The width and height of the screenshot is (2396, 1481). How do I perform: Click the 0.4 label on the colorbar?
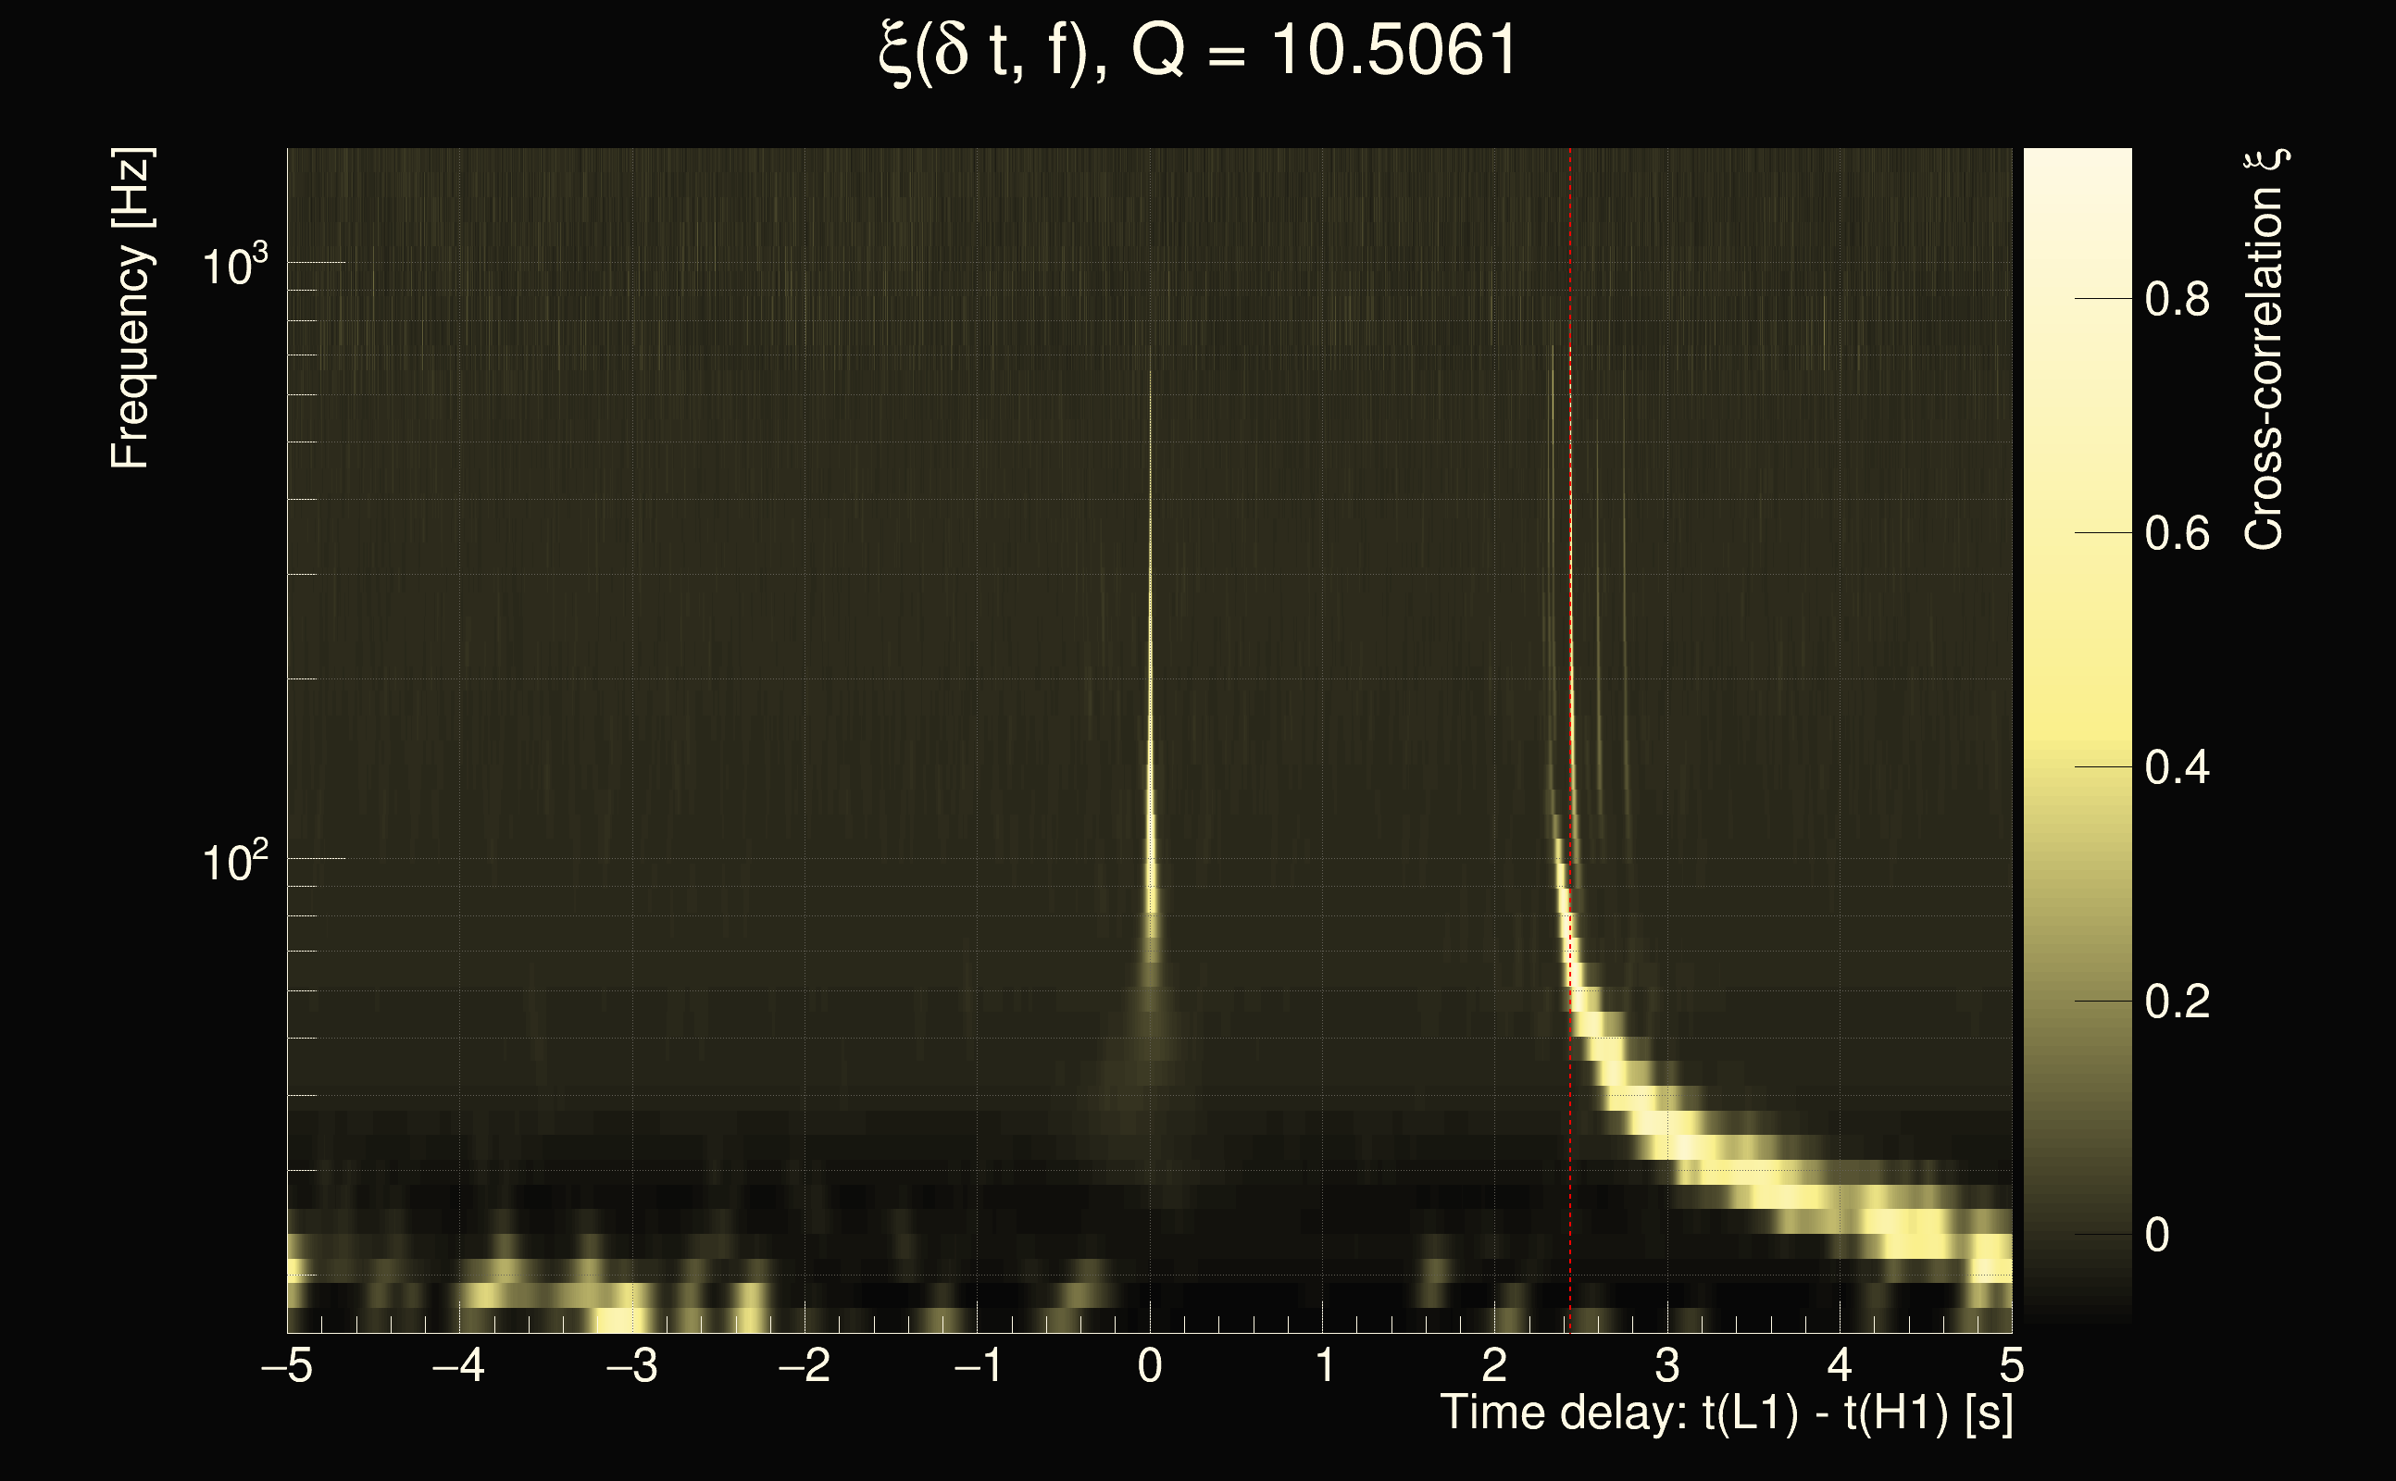click(2177, 768)
